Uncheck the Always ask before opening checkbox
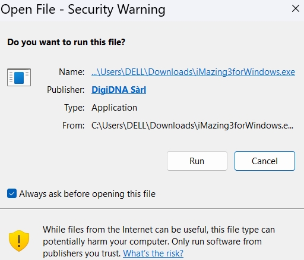304x260 pixels. (x=12, y=193)
